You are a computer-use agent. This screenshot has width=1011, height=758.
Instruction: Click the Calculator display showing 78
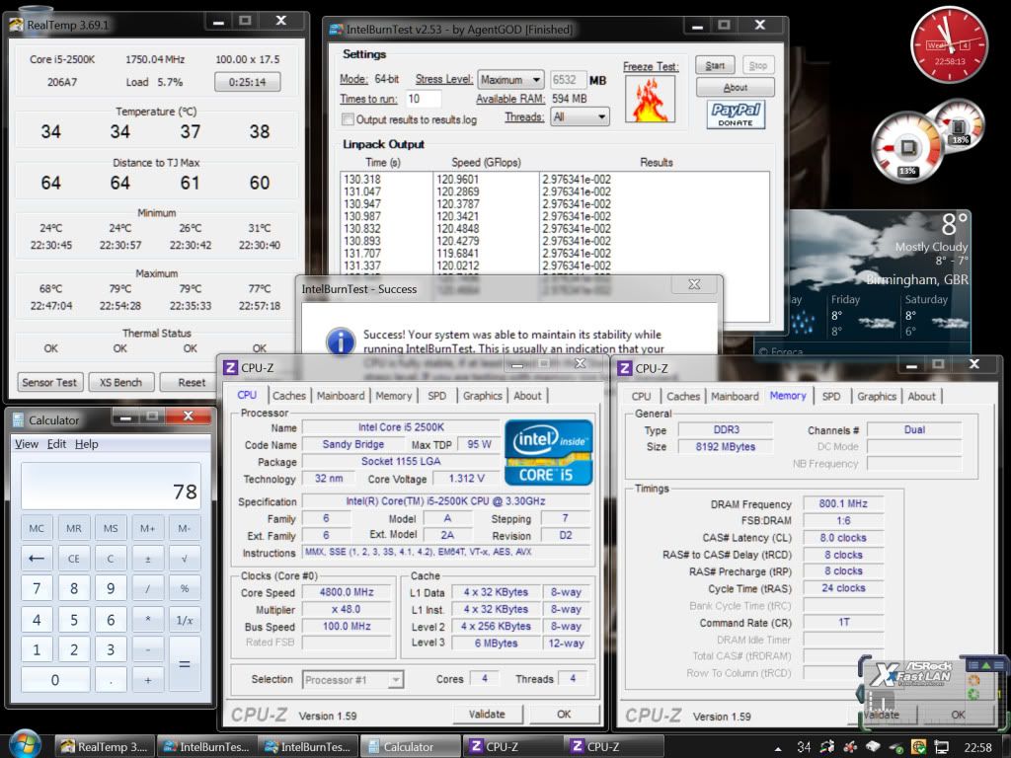pos(111,487)
